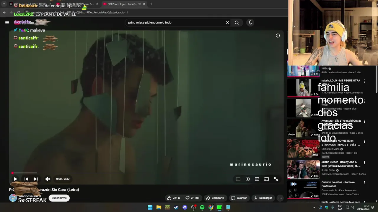The image size is (378, 212).
Task: Download the video with Descargar
Action: coord(263,198)
